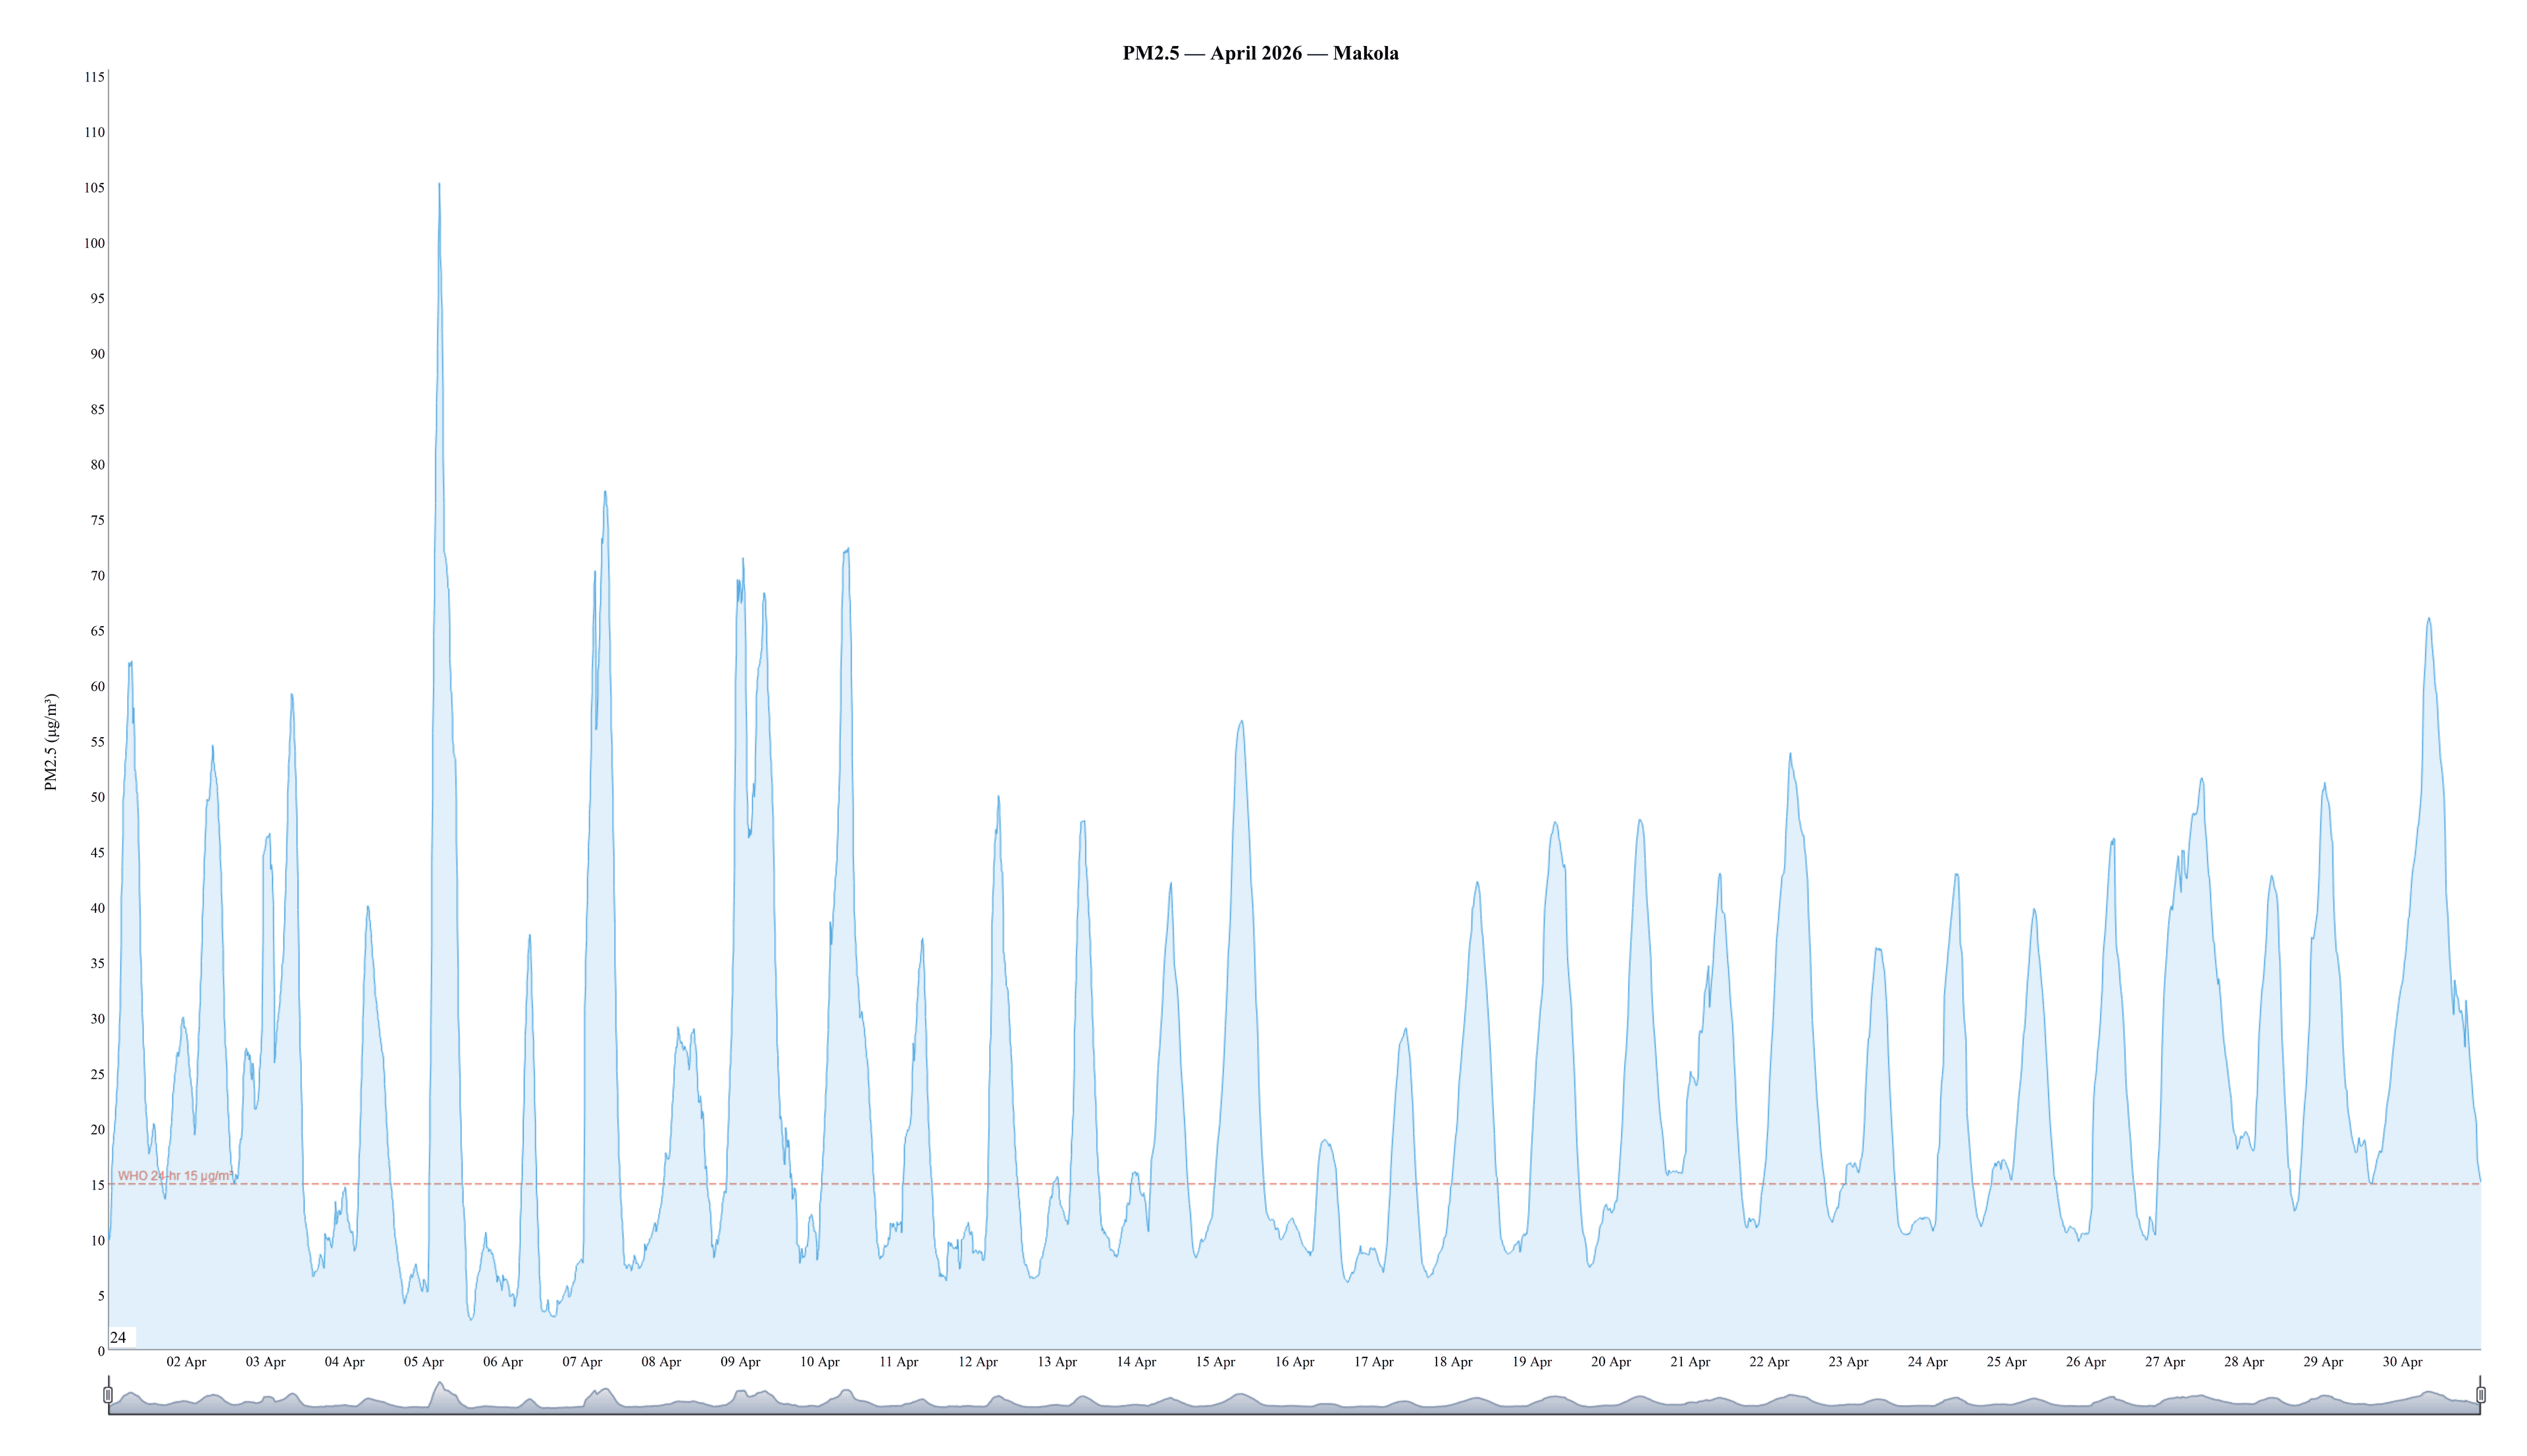Click the '07 Apr' x-axis label
This screenshot has width=2527, height=1456.
pos(582,1362)
